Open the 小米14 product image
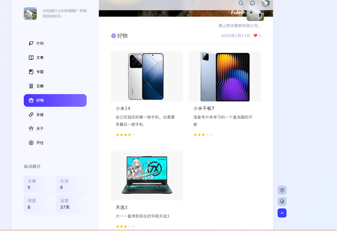 (x=147, y=76)
